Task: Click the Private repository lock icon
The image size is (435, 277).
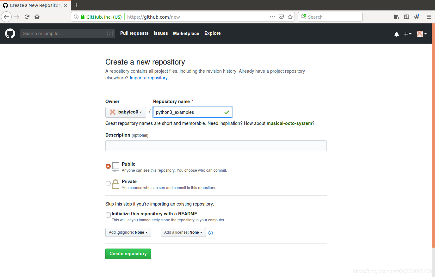Action: tap(115, 184)
